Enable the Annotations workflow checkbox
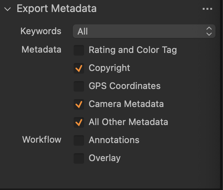 pos(79,140)
